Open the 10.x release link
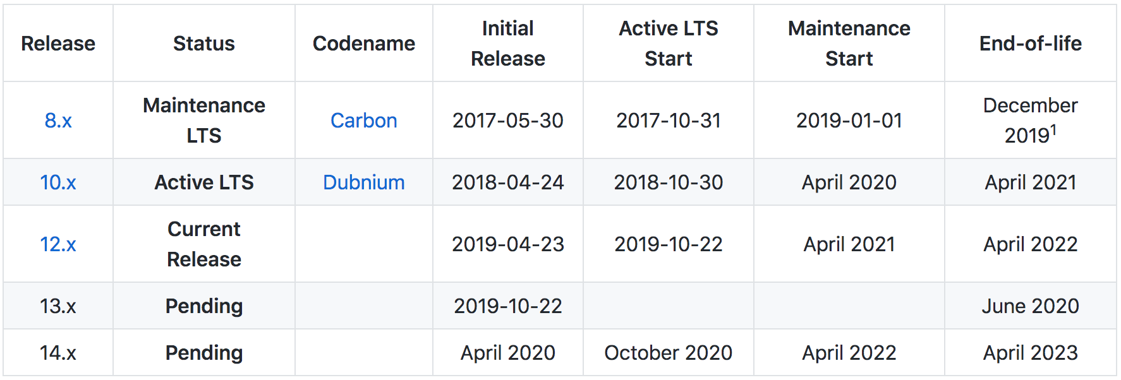1121x380 pixels. (58, 182)
